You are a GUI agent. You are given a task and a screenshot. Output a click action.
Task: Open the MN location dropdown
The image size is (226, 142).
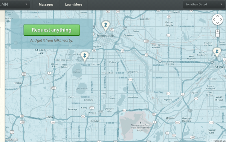14,4
